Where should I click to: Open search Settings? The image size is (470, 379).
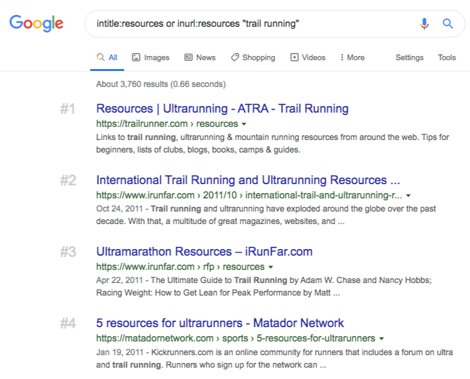pyautogui.click(x=409, y=57)
